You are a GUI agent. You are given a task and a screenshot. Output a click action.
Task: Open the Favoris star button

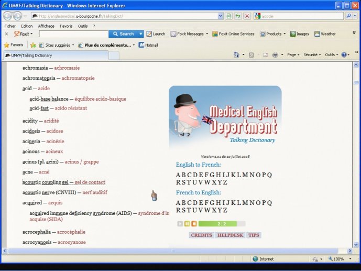coord(14,45)
